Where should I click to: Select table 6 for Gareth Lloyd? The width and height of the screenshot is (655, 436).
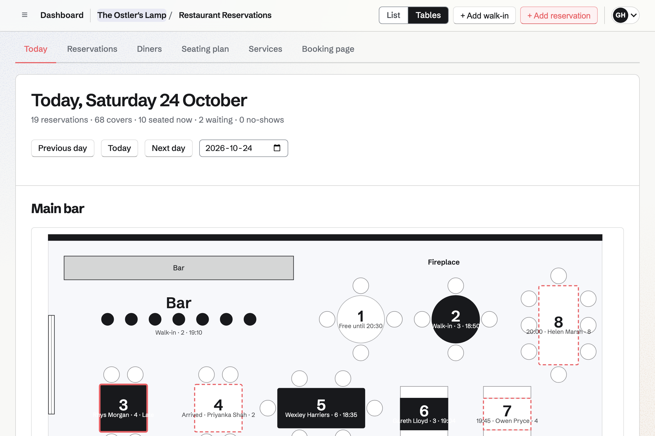coord(424,414)
